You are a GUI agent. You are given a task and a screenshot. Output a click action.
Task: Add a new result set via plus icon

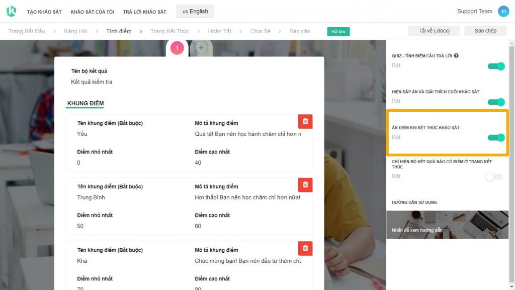point(201,47)
